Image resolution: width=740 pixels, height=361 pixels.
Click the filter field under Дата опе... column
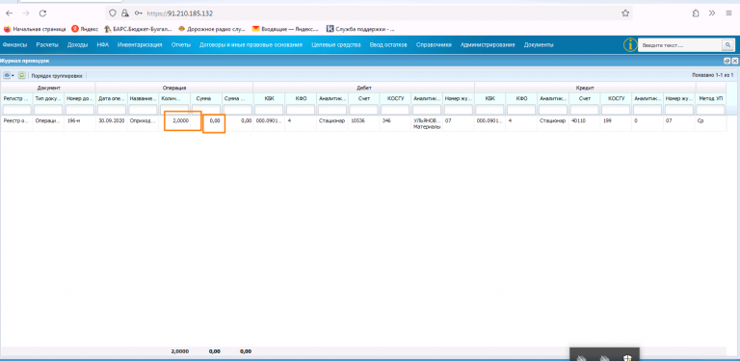click(112, 110)
